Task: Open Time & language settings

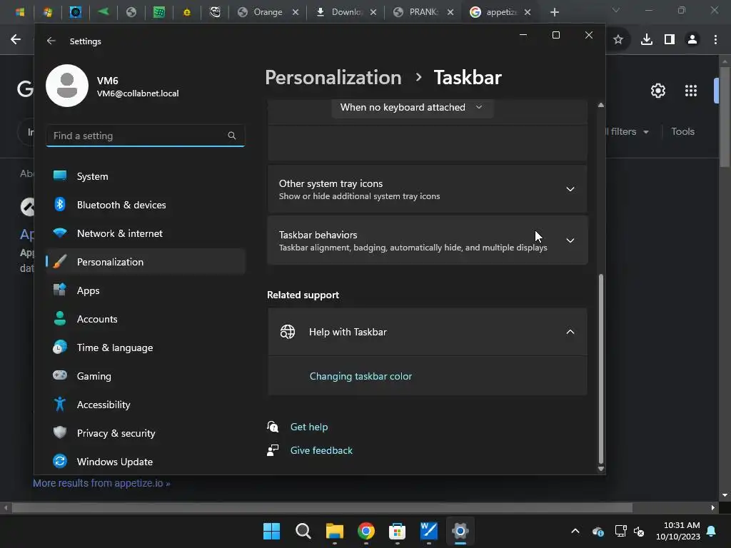Action: [x=146, y=347]
